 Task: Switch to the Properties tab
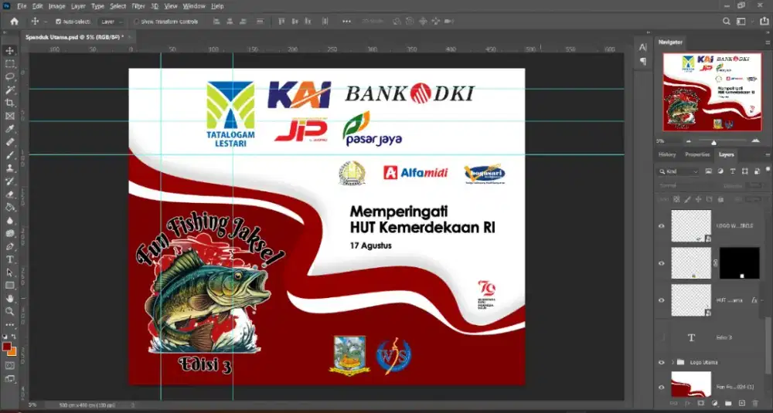pyautogui.click(x=697, y=154)
